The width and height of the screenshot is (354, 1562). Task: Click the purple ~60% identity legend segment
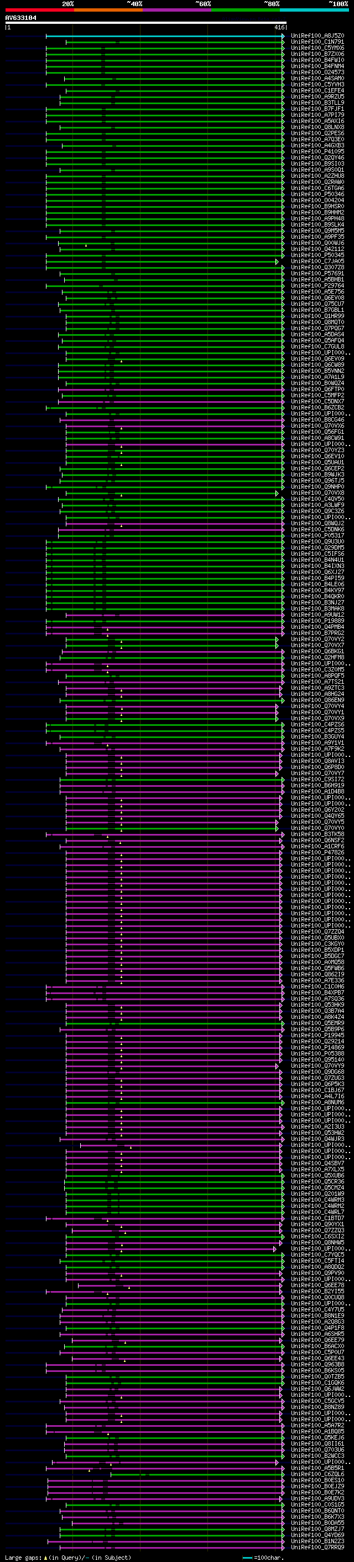(176, 10)
